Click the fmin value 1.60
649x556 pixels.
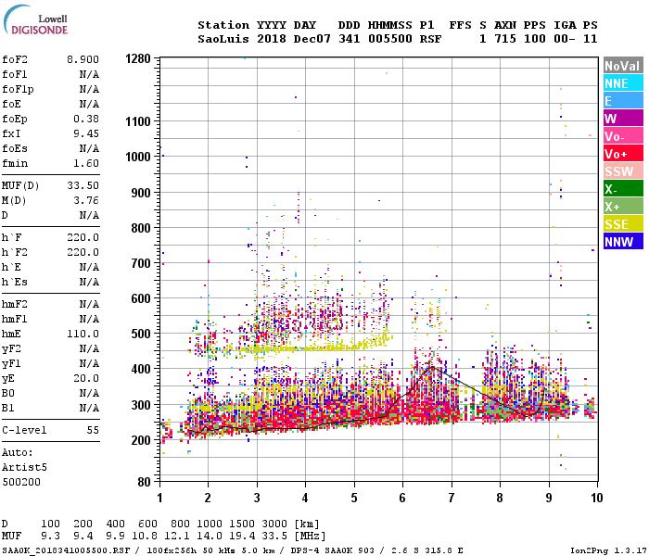[x=86, y=163]
